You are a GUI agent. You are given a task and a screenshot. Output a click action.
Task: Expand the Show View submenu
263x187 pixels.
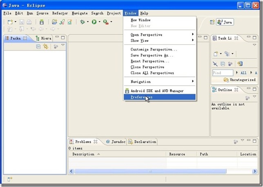[x=160, y=41]
